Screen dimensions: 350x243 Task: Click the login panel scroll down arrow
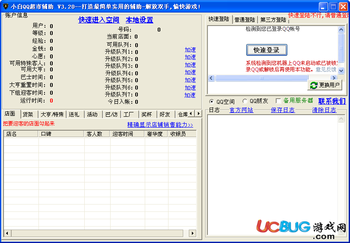[341, 70]
